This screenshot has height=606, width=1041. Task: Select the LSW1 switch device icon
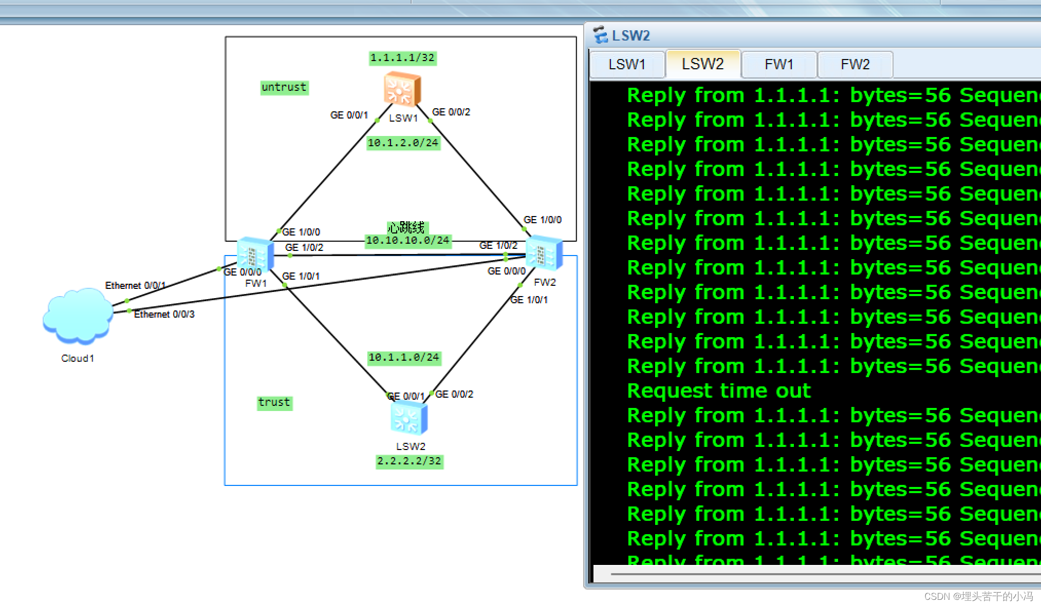(402, 89)
